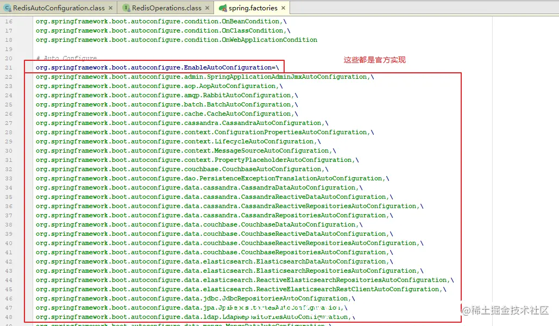
Task: Select the spring.factories tab
Action: pyautogui.click(x=253, y=8)
